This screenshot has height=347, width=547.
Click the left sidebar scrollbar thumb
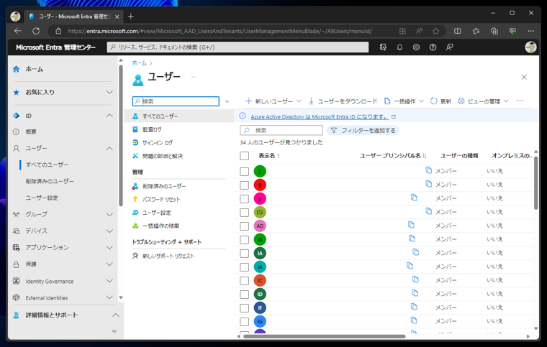tap(121, 136)
